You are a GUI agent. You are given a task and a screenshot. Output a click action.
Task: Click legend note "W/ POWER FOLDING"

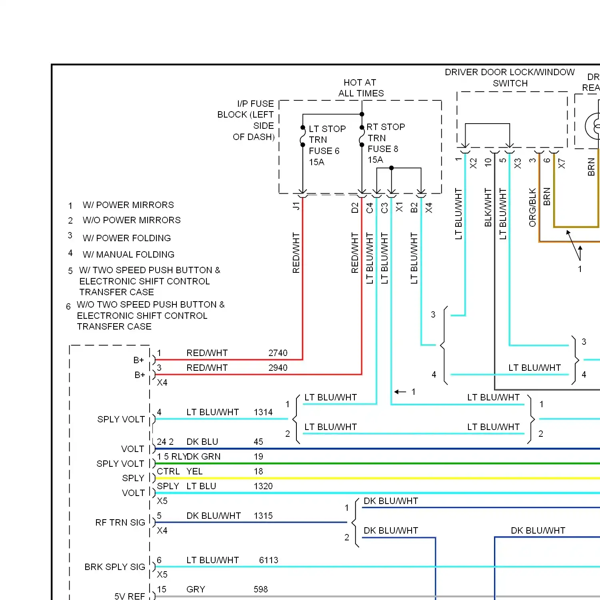tap(126, 238)
